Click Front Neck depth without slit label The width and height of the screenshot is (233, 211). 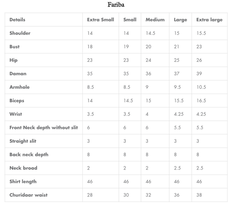pyautogui.click(x=44, y=128)
